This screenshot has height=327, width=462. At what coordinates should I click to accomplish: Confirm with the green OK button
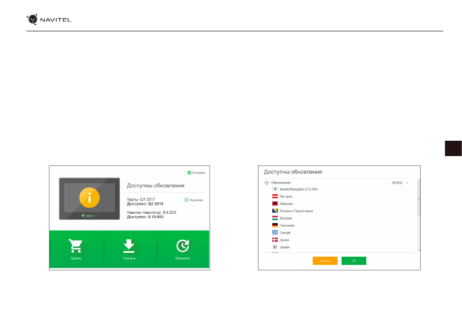click(354, 261)
